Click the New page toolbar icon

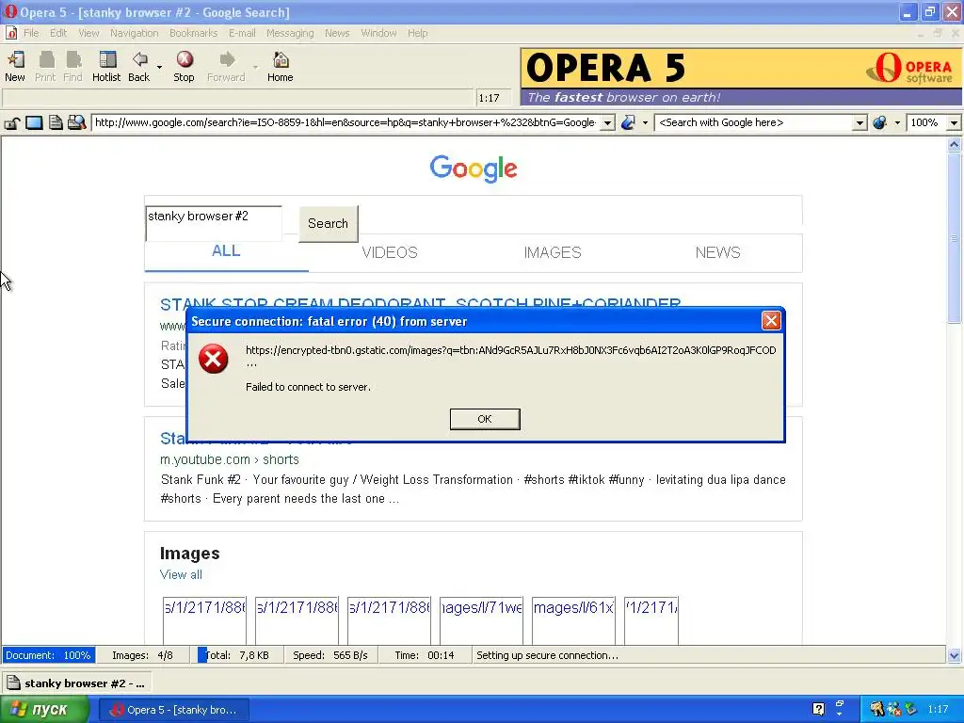15,60
